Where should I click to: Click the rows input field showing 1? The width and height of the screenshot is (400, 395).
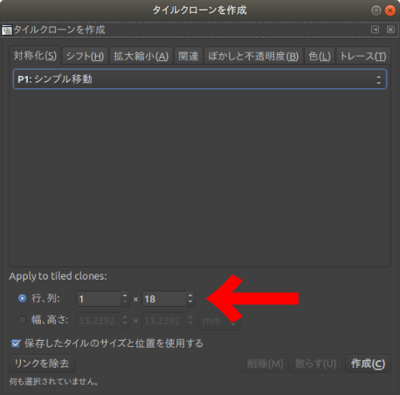99,299
